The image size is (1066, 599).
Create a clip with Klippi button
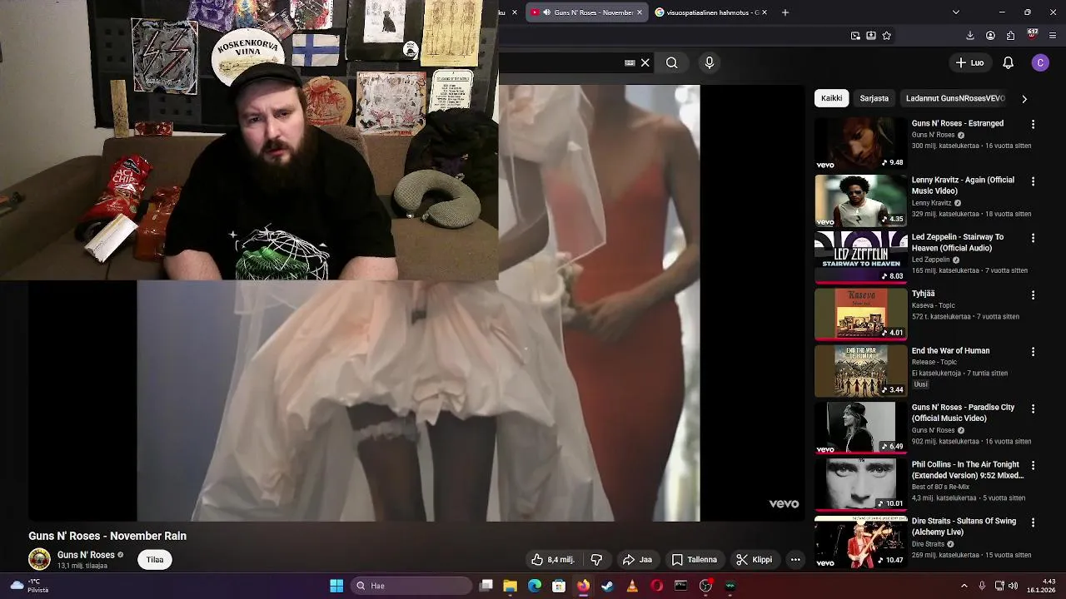click(x=754, y=560)
